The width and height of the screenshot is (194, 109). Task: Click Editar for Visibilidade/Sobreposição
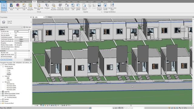point(22,39)
